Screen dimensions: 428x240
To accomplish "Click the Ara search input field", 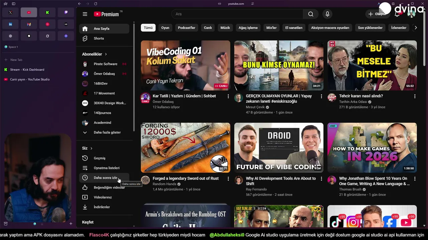I will [x=237, y=14].
